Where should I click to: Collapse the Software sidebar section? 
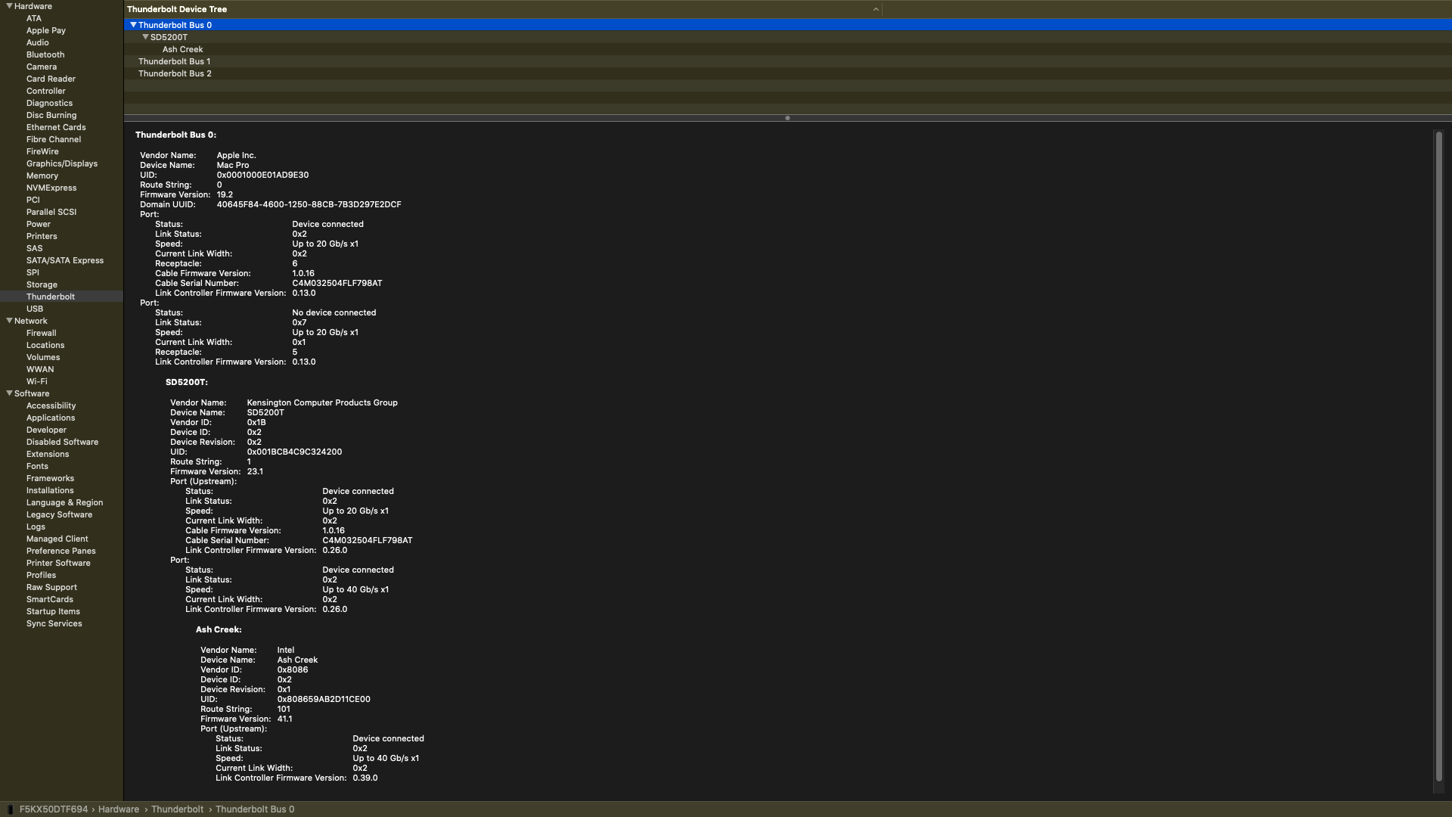pyautogui.click(x=9, y=393)
